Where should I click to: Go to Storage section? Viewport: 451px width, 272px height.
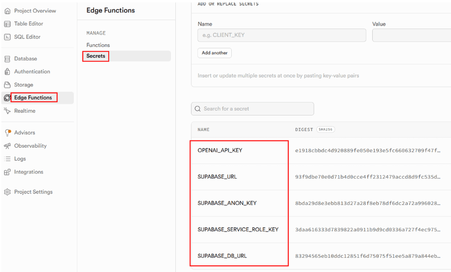[x=23, y=85]
